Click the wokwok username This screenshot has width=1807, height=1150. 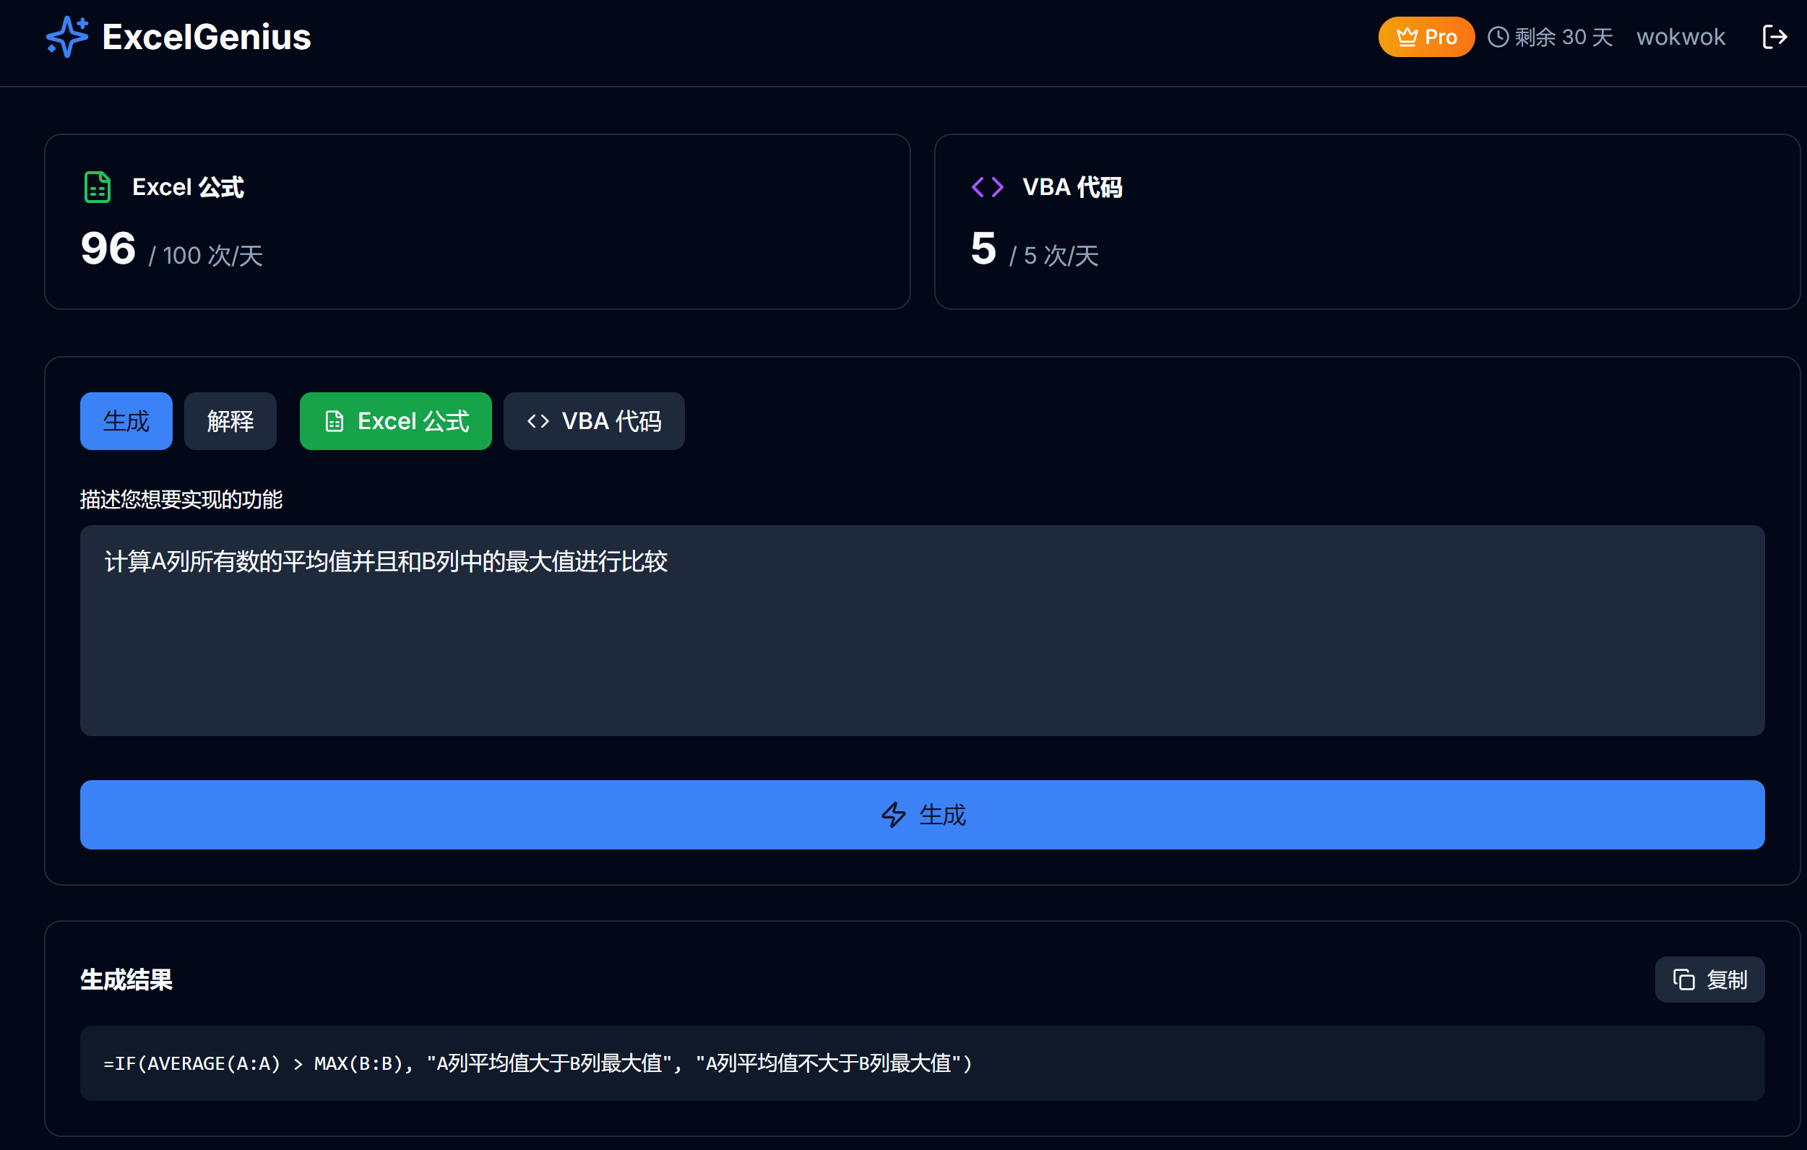pyautogui.click(x=1680, y=37)
